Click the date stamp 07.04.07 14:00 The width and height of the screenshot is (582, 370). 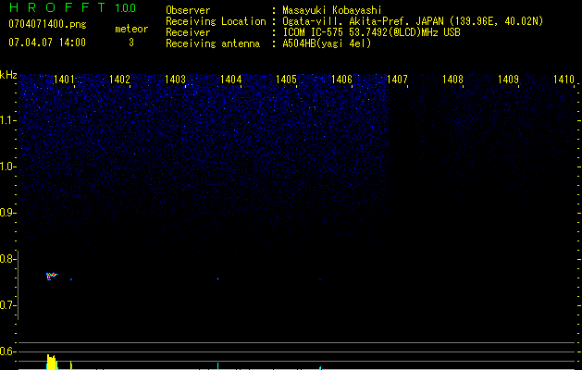coord(47,43)
